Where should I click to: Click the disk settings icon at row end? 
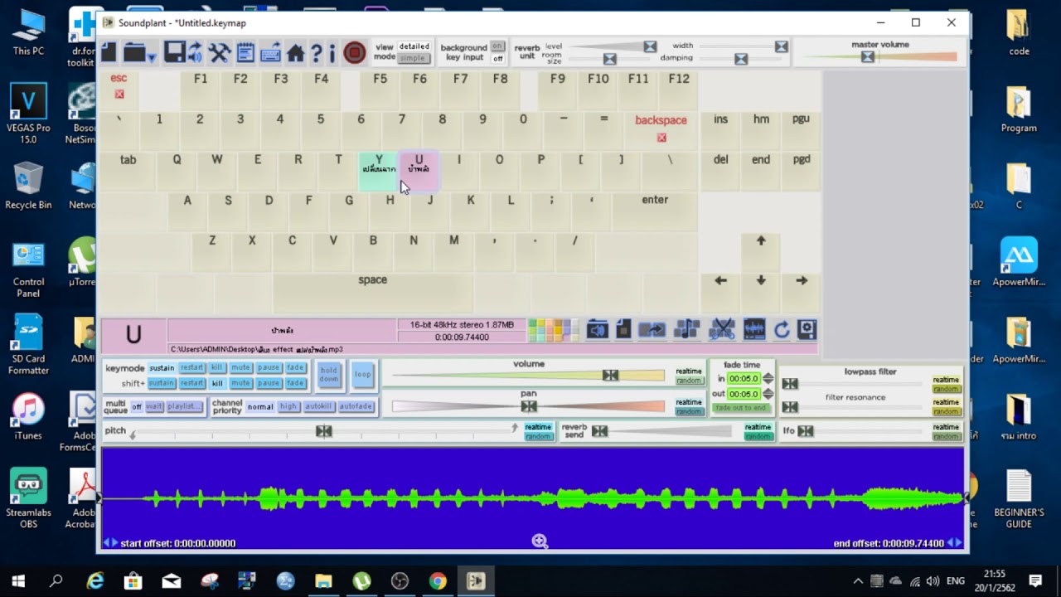[807, 330]
